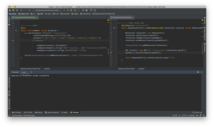Click the run test gutter icon beside create()

16,31
